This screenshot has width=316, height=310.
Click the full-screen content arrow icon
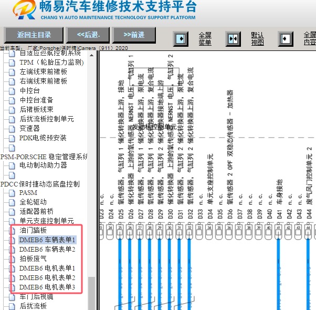point(286,38)
